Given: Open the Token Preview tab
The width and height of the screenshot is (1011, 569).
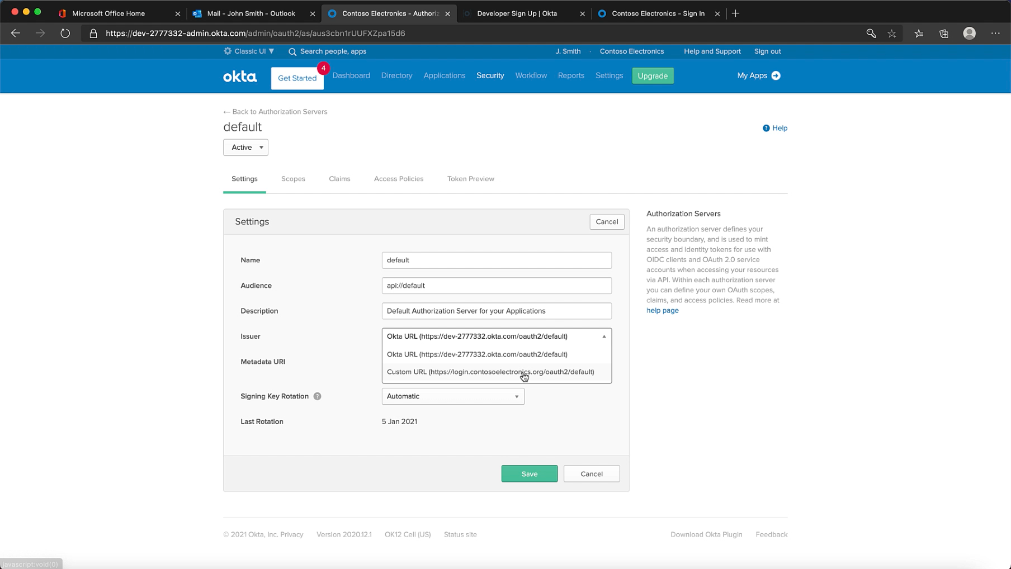Looking at the screenshot, I should pyautogui.click(x=470, y=179).
